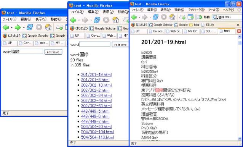The image size is (243, 147).
Task: Click the retrieve button beside 国際
Action: coord(53,52)
